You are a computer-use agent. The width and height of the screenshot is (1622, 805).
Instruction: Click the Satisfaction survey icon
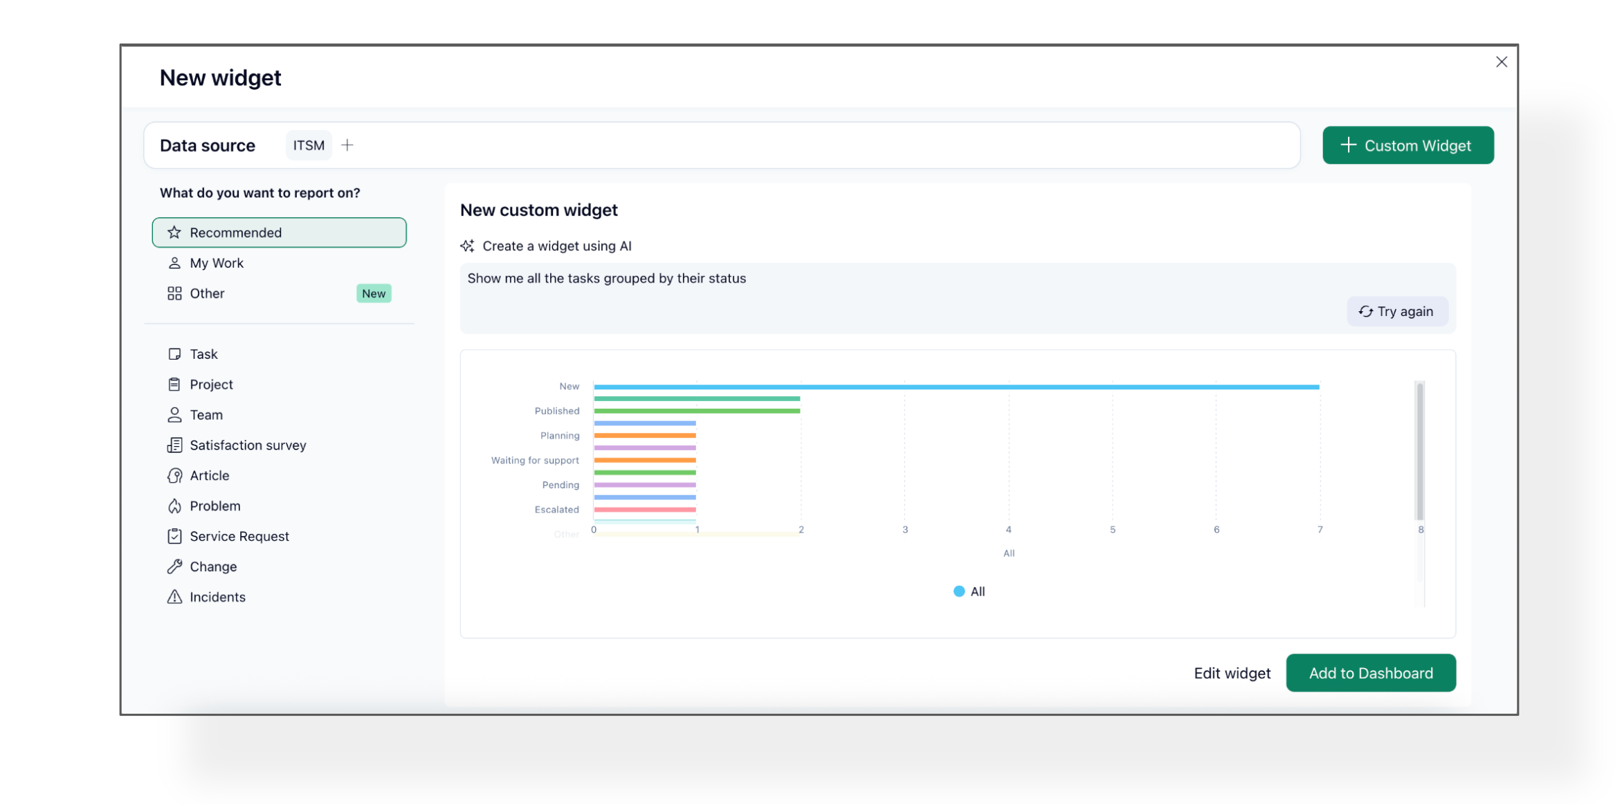pyautogui.click(x=174, y=445)
